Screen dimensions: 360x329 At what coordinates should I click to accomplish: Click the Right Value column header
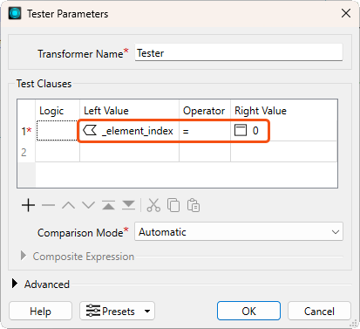284,111
